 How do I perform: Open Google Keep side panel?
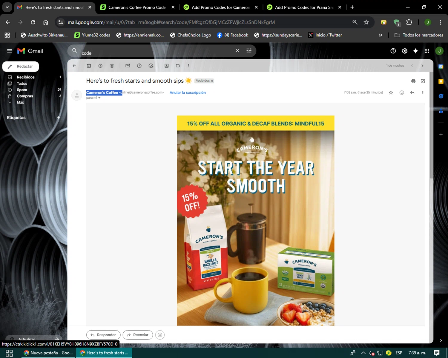[x=441, y=81]
